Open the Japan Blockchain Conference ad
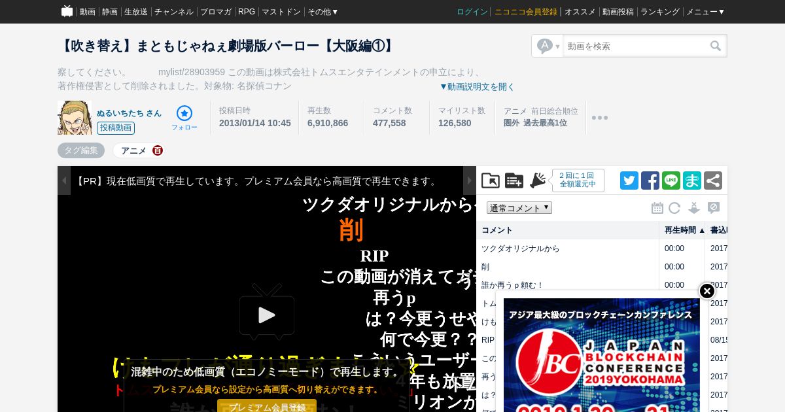 click(602, 355)
